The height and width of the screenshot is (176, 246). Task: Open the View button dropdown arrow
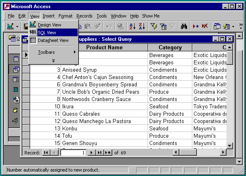(x=17, y=26)
